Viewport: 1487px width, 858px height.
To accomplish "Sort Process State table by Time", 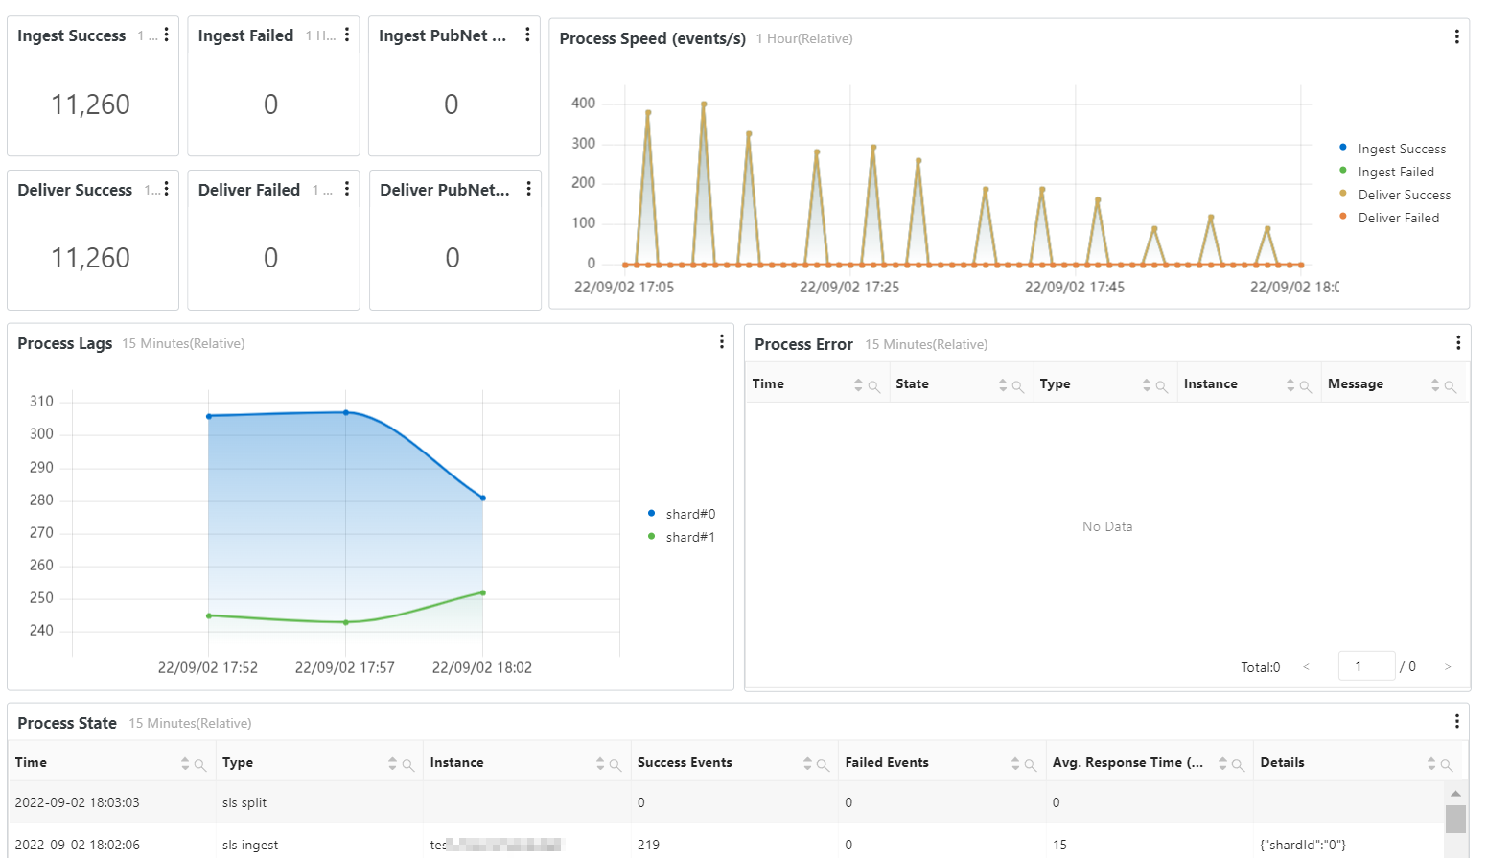I will (x=185, y=764).
